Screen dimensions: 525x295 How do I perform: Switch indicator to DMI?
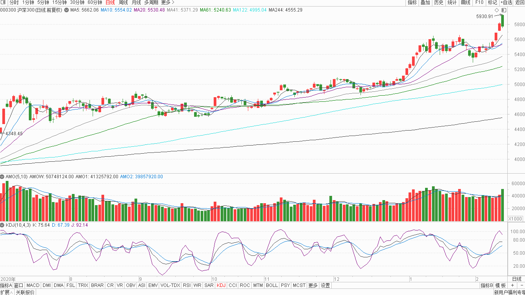coord(47,285)
